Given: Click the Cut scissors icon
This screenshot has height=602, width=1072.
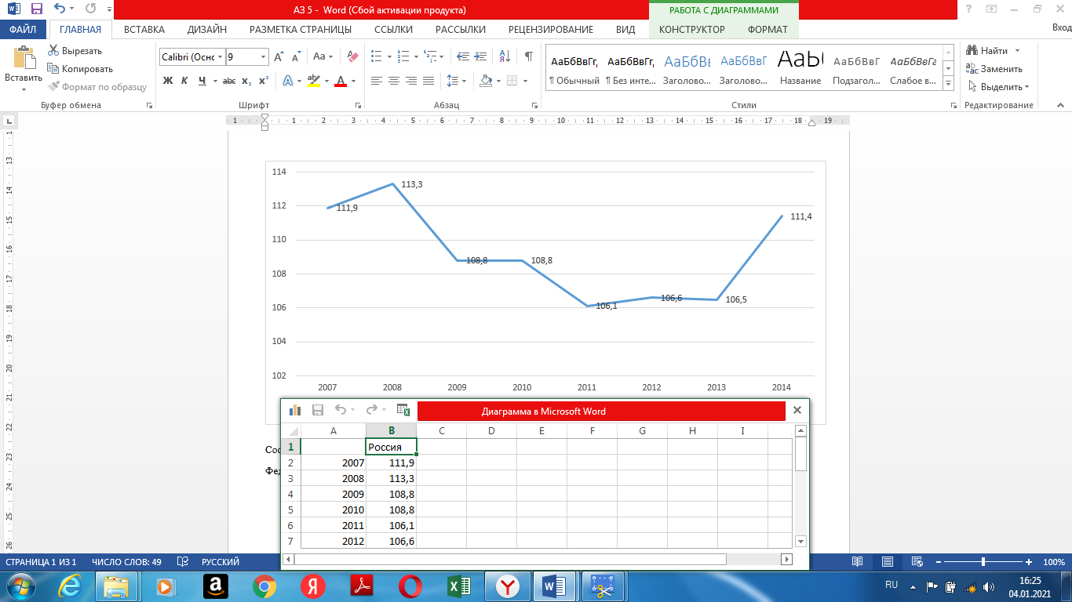Looking at the screenshot, I should coord(53,51).
